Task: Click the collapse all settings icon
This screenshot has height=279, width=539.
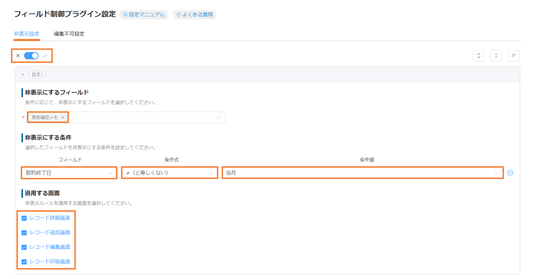Action: point(496,56)
